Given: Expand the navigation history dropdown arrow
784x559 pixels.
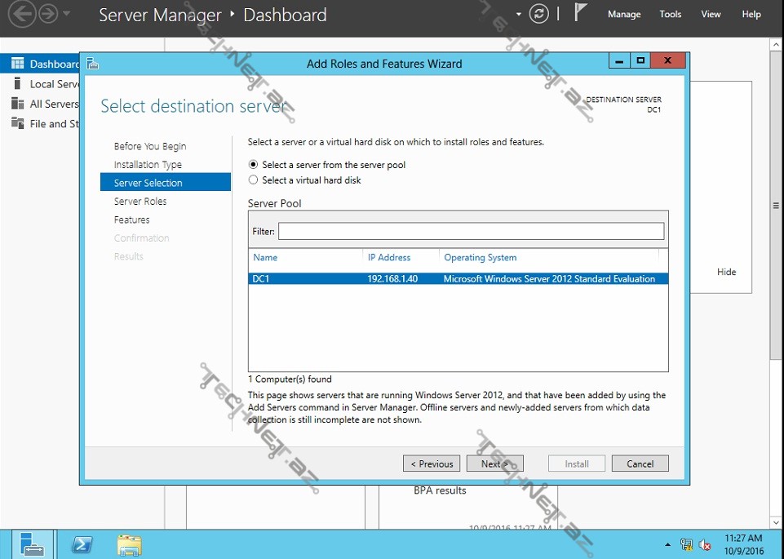Looking at the screenshot, I should coord(67,14).
